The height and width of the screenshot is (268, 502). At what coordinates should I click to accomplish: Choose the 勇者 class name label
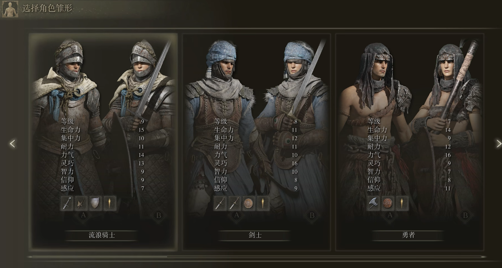pyautogui.click(x=408, y=235)
